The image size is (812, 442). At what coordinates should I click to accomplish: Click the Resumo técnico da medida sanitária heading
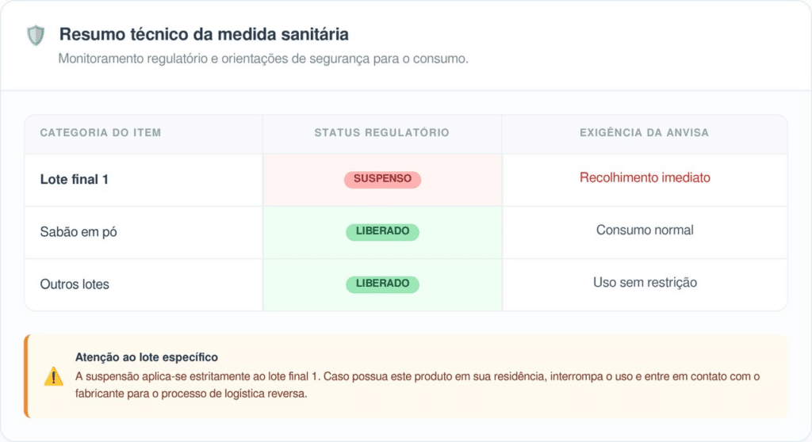tap(204, 34)
